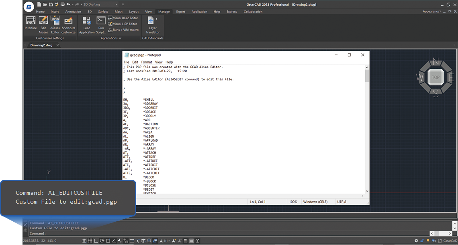Switch to the Home ribbon tab
The image size is (458, 245).
40,12
